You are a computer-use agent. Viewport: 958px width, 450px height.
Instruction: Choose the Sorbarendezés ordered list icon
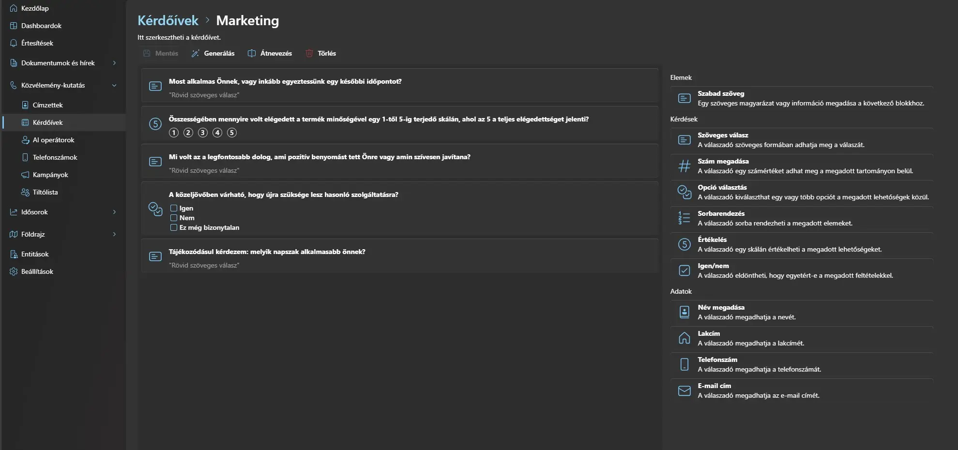tap(684, 218)
